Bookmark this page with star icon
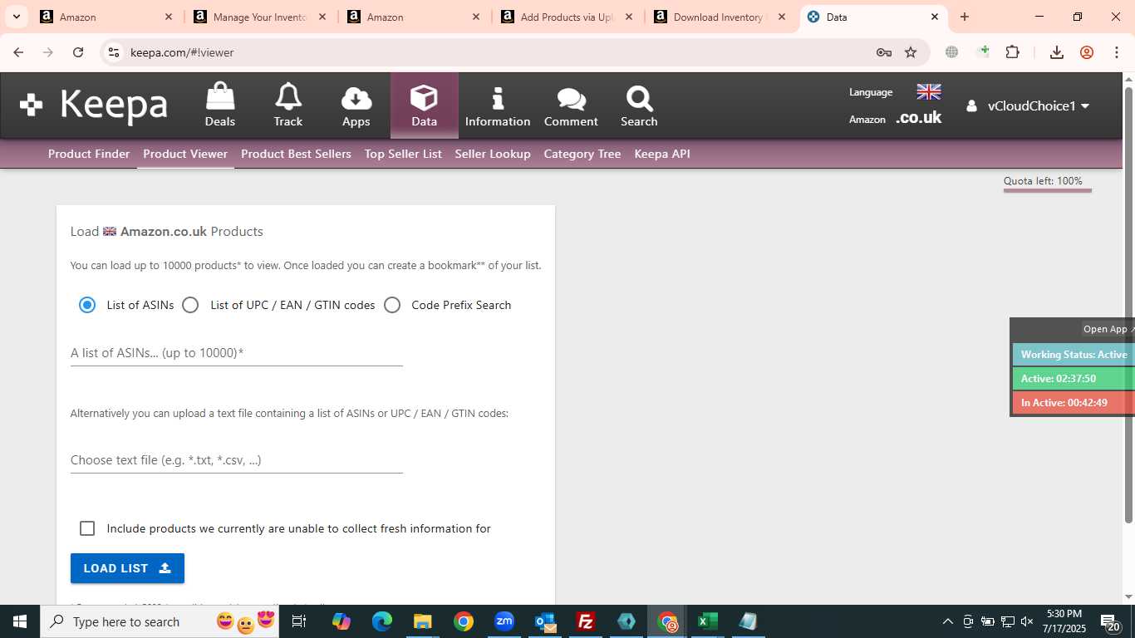The image size is (1135, 638). (x=911, y=52)
